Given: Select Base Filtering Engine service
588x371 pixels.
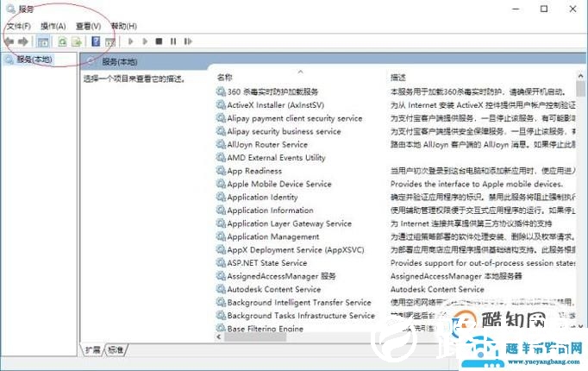Looking at the screenshot, I should (265, 329).
